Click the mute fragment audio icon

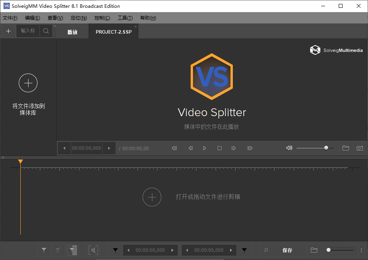(x=94, y=250)
